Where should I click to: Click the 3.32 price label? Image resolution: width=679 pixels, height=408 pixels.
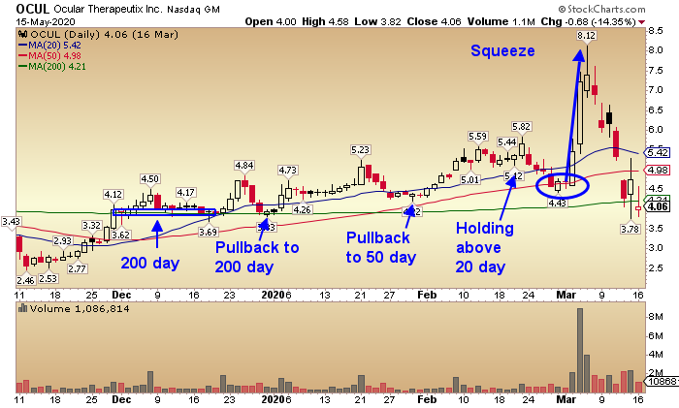(x=91, y=226)
